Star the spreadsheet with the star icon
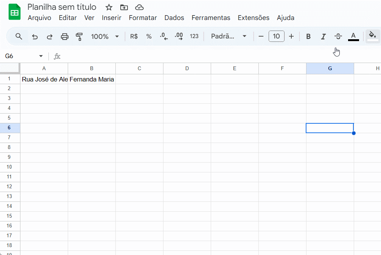Viewport: 381px width, 255px height. (109, 7)
